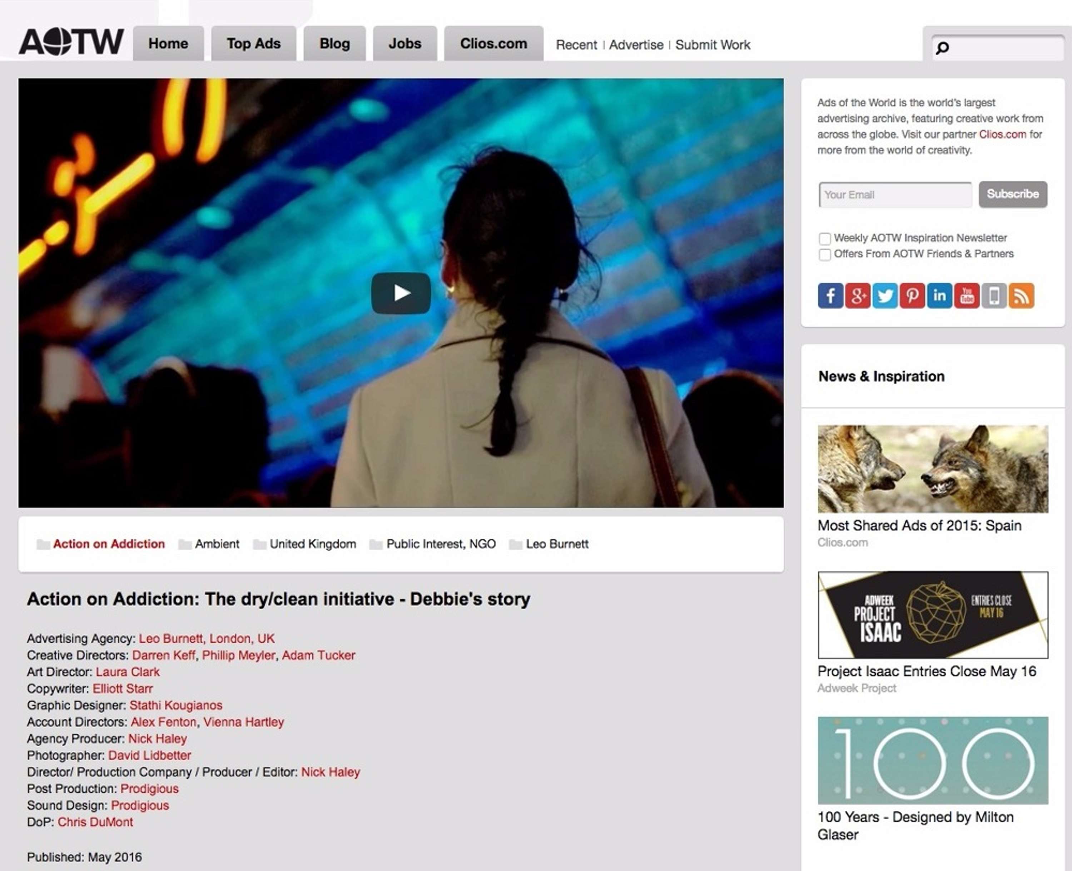The height and width of the screenshot is (871, 1072).
Task: Open the LinkedIn social icon
Action: click(939, 296)
